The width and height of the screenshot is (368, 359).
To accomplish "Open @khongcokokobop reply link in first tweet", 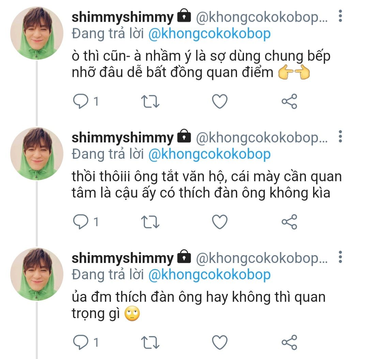I will (x=210, y=34).
